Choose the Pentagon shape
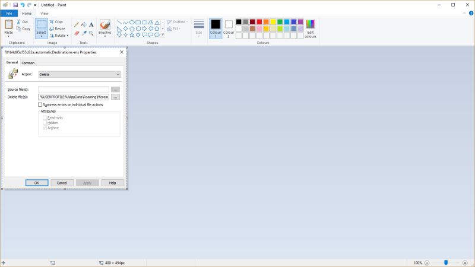The width and height of the screenshot is (475, 267). [x=132, y=28]
